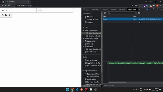Viewport: 163px width, 92px height.
Task: Select the token key row
Action: click(133, 19)
